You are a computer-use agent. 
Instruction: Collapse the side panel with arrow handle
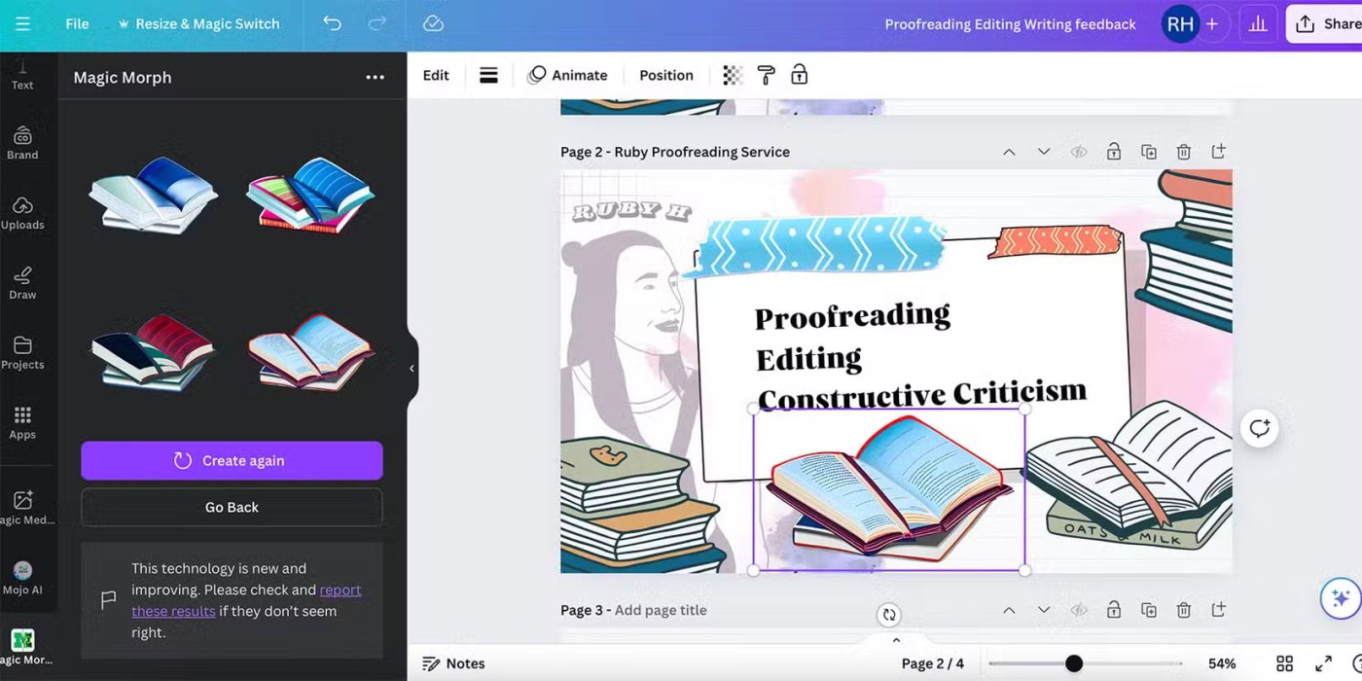(x=412, y=368)
